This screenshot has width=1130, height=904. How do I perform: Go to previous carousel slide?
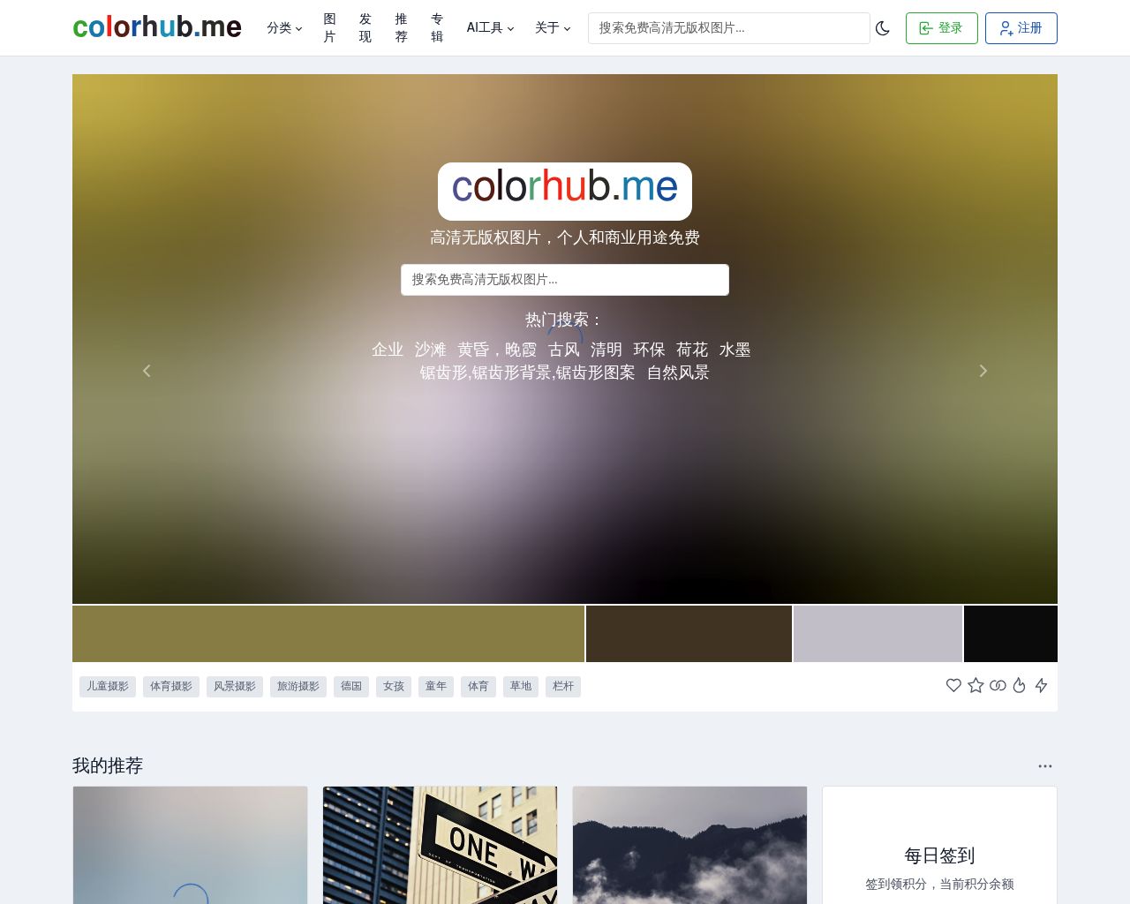[147, 371]
